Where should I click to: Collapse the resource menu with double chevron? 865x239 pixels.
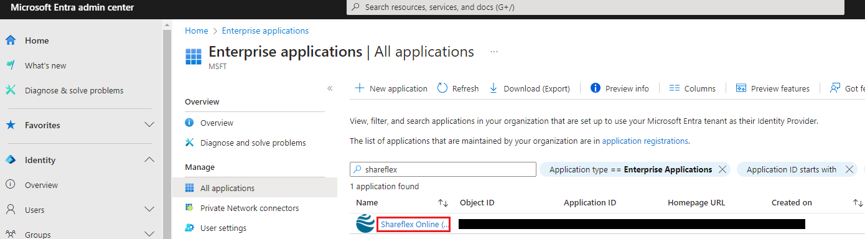coord(330,88)
